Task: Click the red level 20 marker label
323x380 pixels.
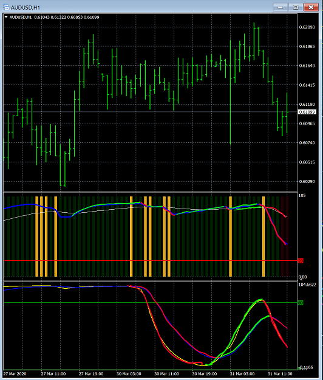Action: [x=301, y=261]
